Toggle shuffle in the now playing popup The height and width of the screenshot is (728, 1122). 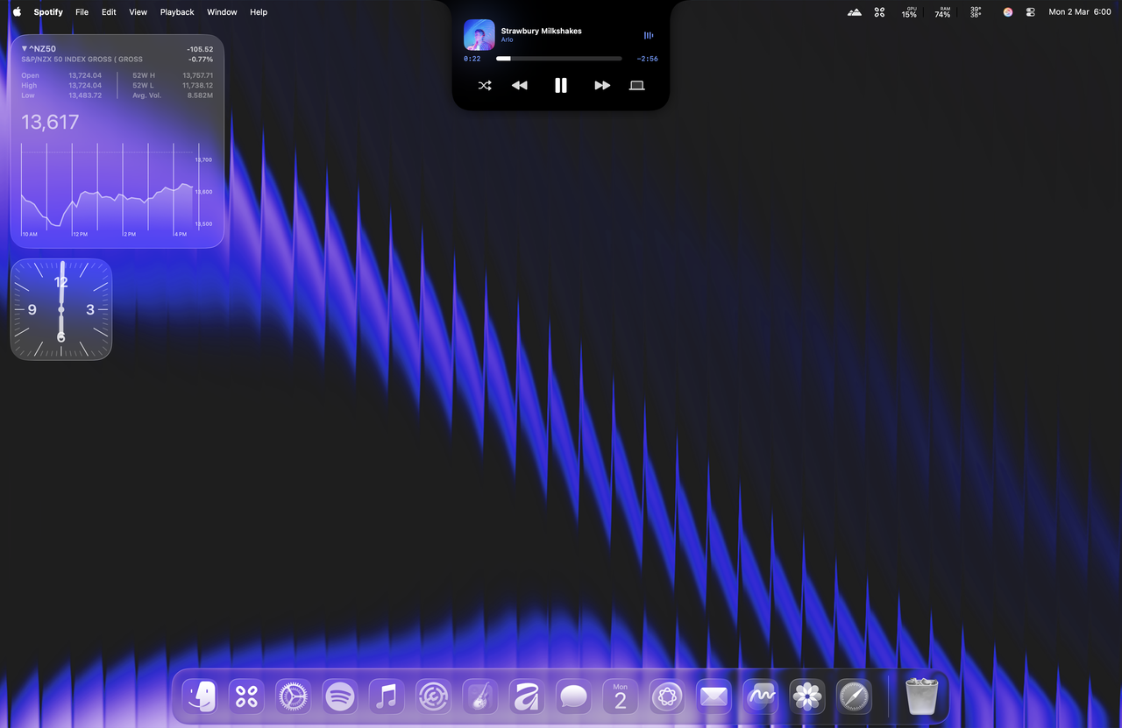pyautogui.click(x=485, y=85)
